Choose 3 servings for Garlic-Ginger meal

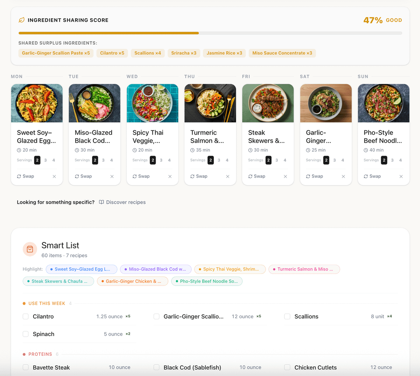[334, 160]
